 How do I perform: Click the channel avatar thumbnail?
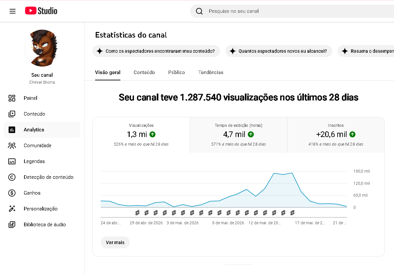[x=42, y=48]
